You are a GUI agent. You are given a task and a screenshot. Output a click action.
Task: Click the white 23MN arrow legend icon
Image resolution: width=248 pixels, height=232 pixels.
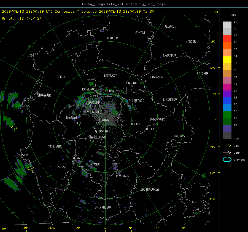(x=227, y=153)
